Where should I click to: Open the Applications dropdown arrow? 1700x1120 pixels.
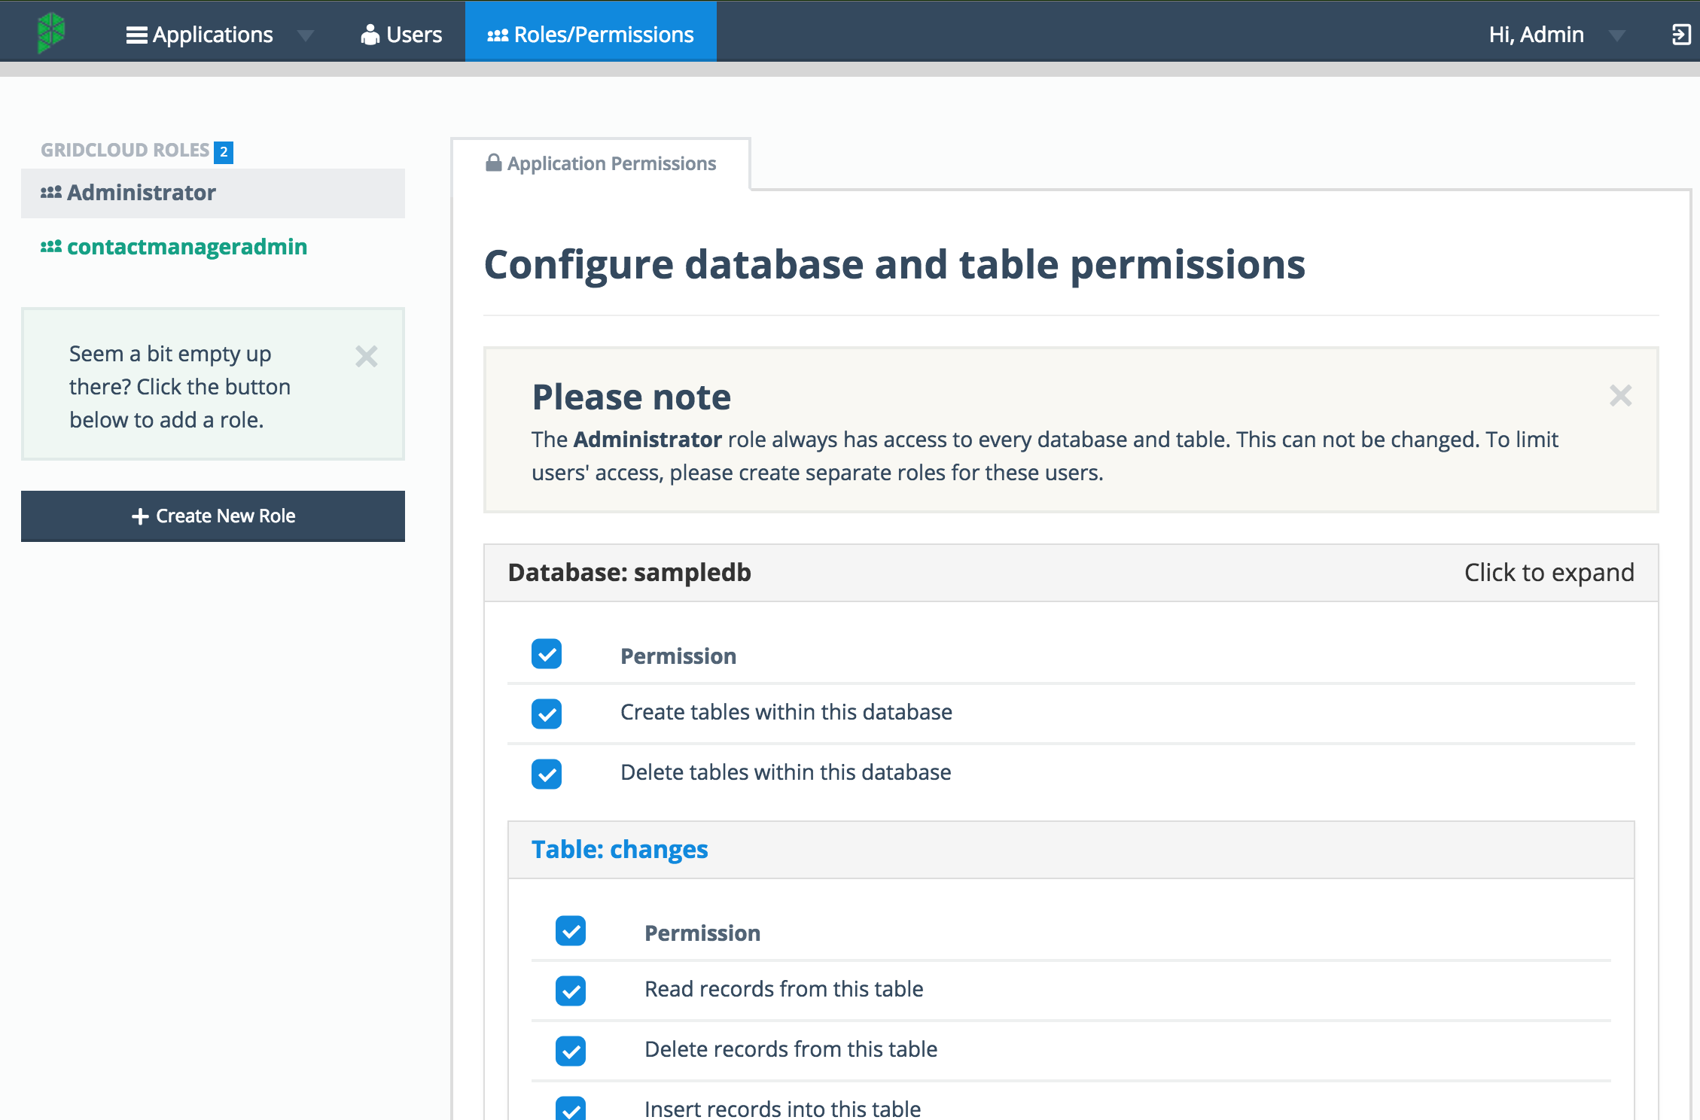(305, 35)
